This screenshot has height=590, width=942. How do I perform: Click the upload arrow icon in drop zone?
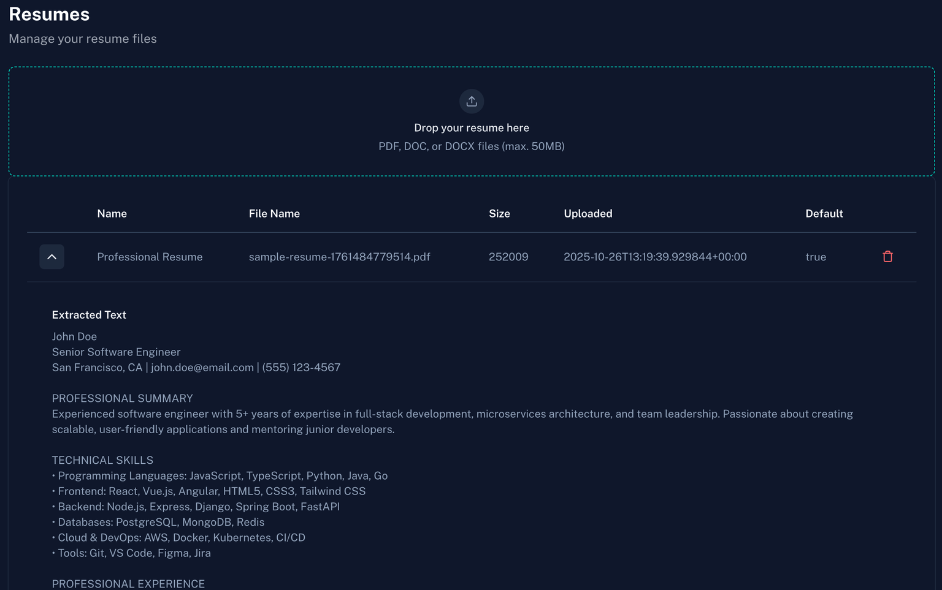coord(471,101)
